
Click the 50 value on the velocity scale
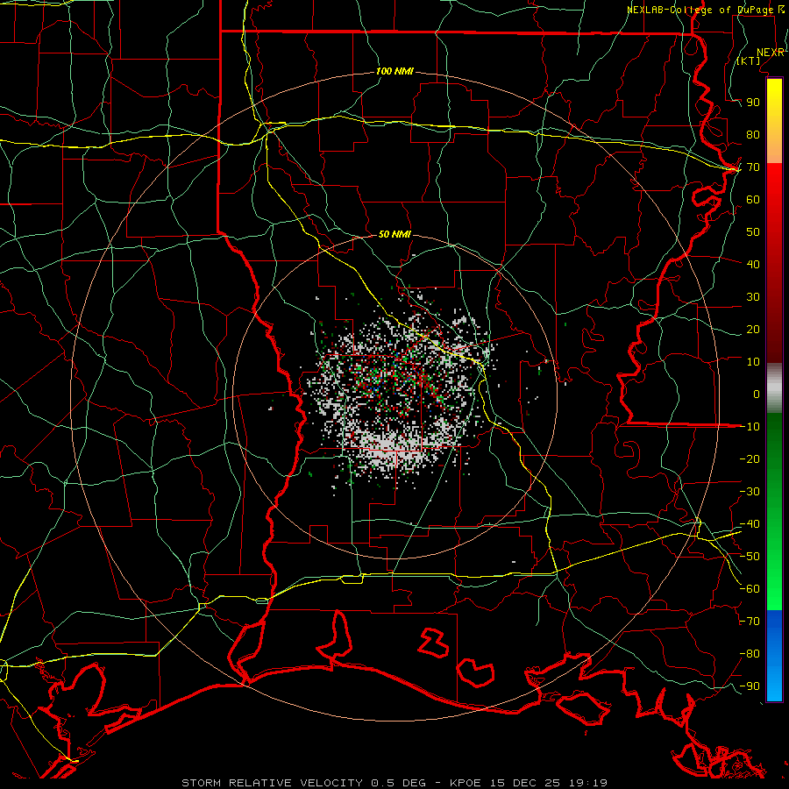click(753, 232)
